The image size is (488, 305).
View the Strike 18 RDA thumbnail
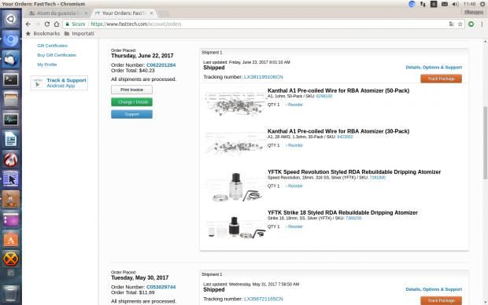(235, 227)
